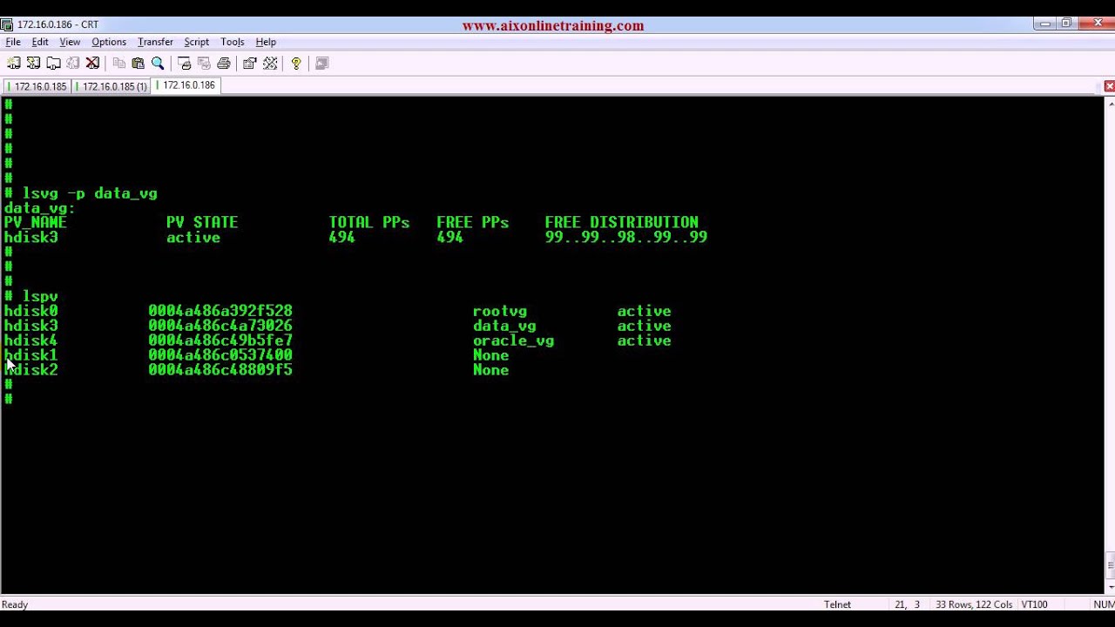Click 'Ready' in the status bar
Screen dimensions: 1115x627
click(x=15, y=604)
